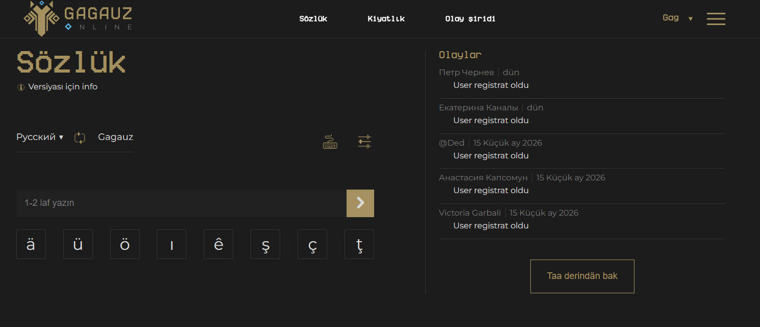The height and width of the screenshot is (327, 760).
Task: Click the Gagauz Online logo
Action: (x=78, y=18)
